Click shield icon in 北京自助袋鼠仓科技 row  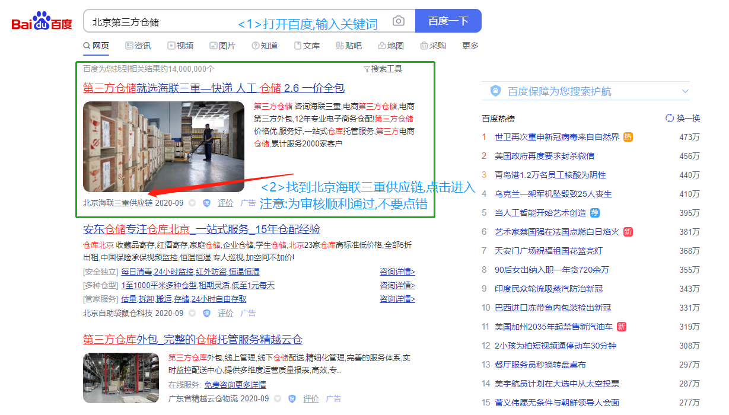point(206,313)
